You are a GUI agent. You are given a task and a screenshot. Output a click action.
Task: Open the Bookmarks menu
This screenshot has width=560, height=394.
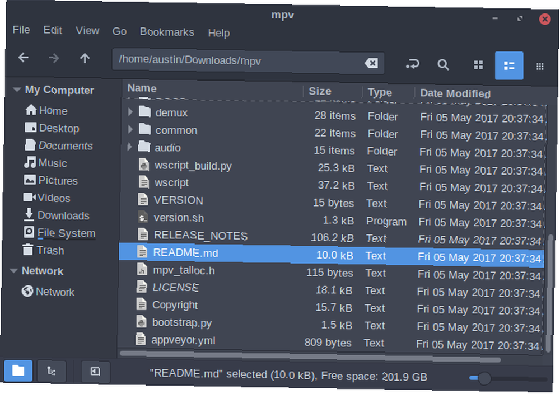pyautogui.click(x=167, y=32)
